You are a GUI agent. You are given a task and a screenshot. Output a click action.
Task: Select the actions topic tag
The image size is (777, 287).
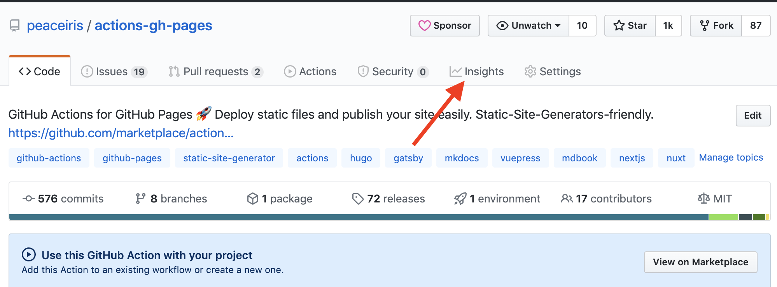coord(312,158)
